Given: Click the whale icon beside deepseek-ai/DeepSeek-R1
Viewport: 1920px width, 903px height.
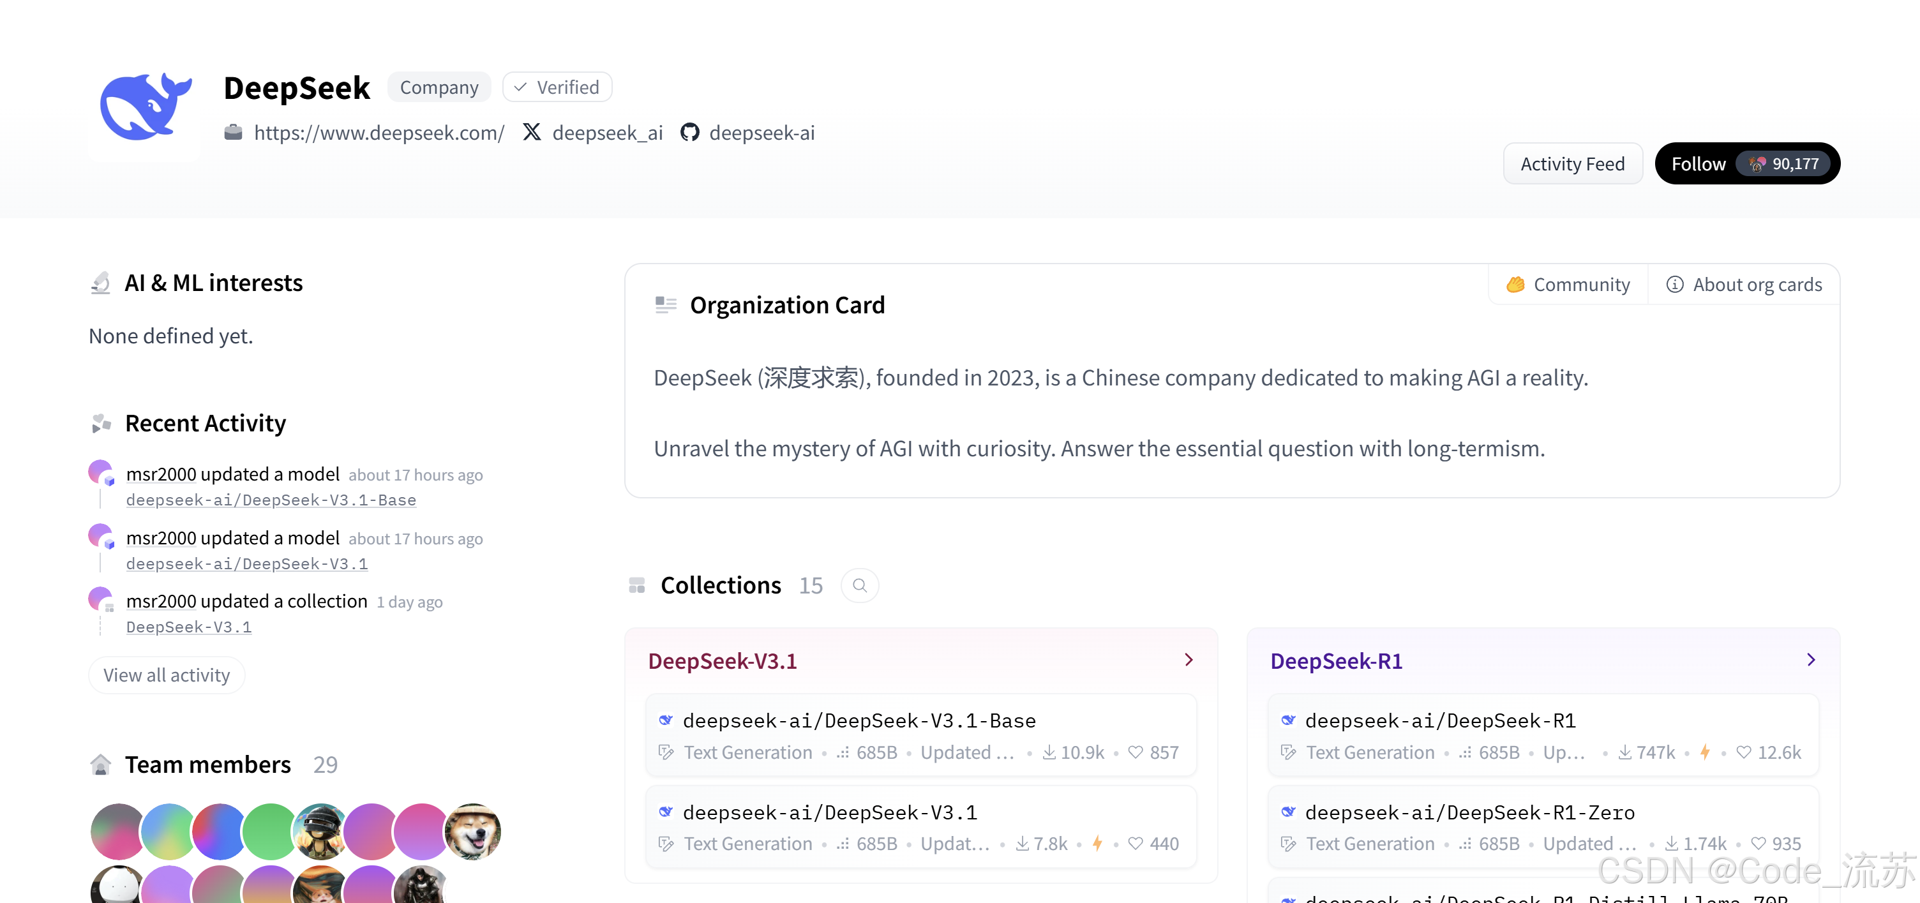Looking at the screenshot, I should (1288, 720).
